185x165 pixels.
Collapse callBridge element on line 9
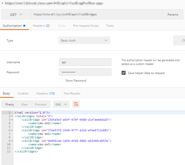click(12, 141)
